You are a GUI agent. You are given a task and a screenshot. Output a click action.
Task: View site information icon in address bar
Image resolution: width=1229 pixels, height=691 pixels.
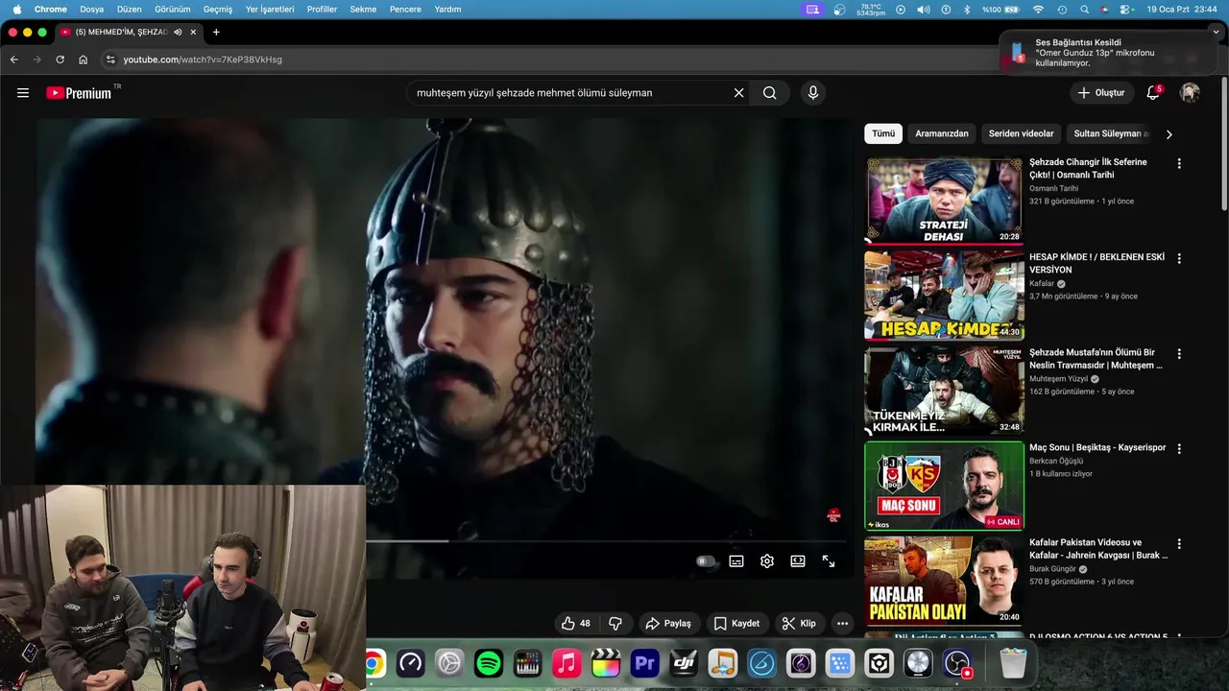pyautogui.click(x=110, y=60)
